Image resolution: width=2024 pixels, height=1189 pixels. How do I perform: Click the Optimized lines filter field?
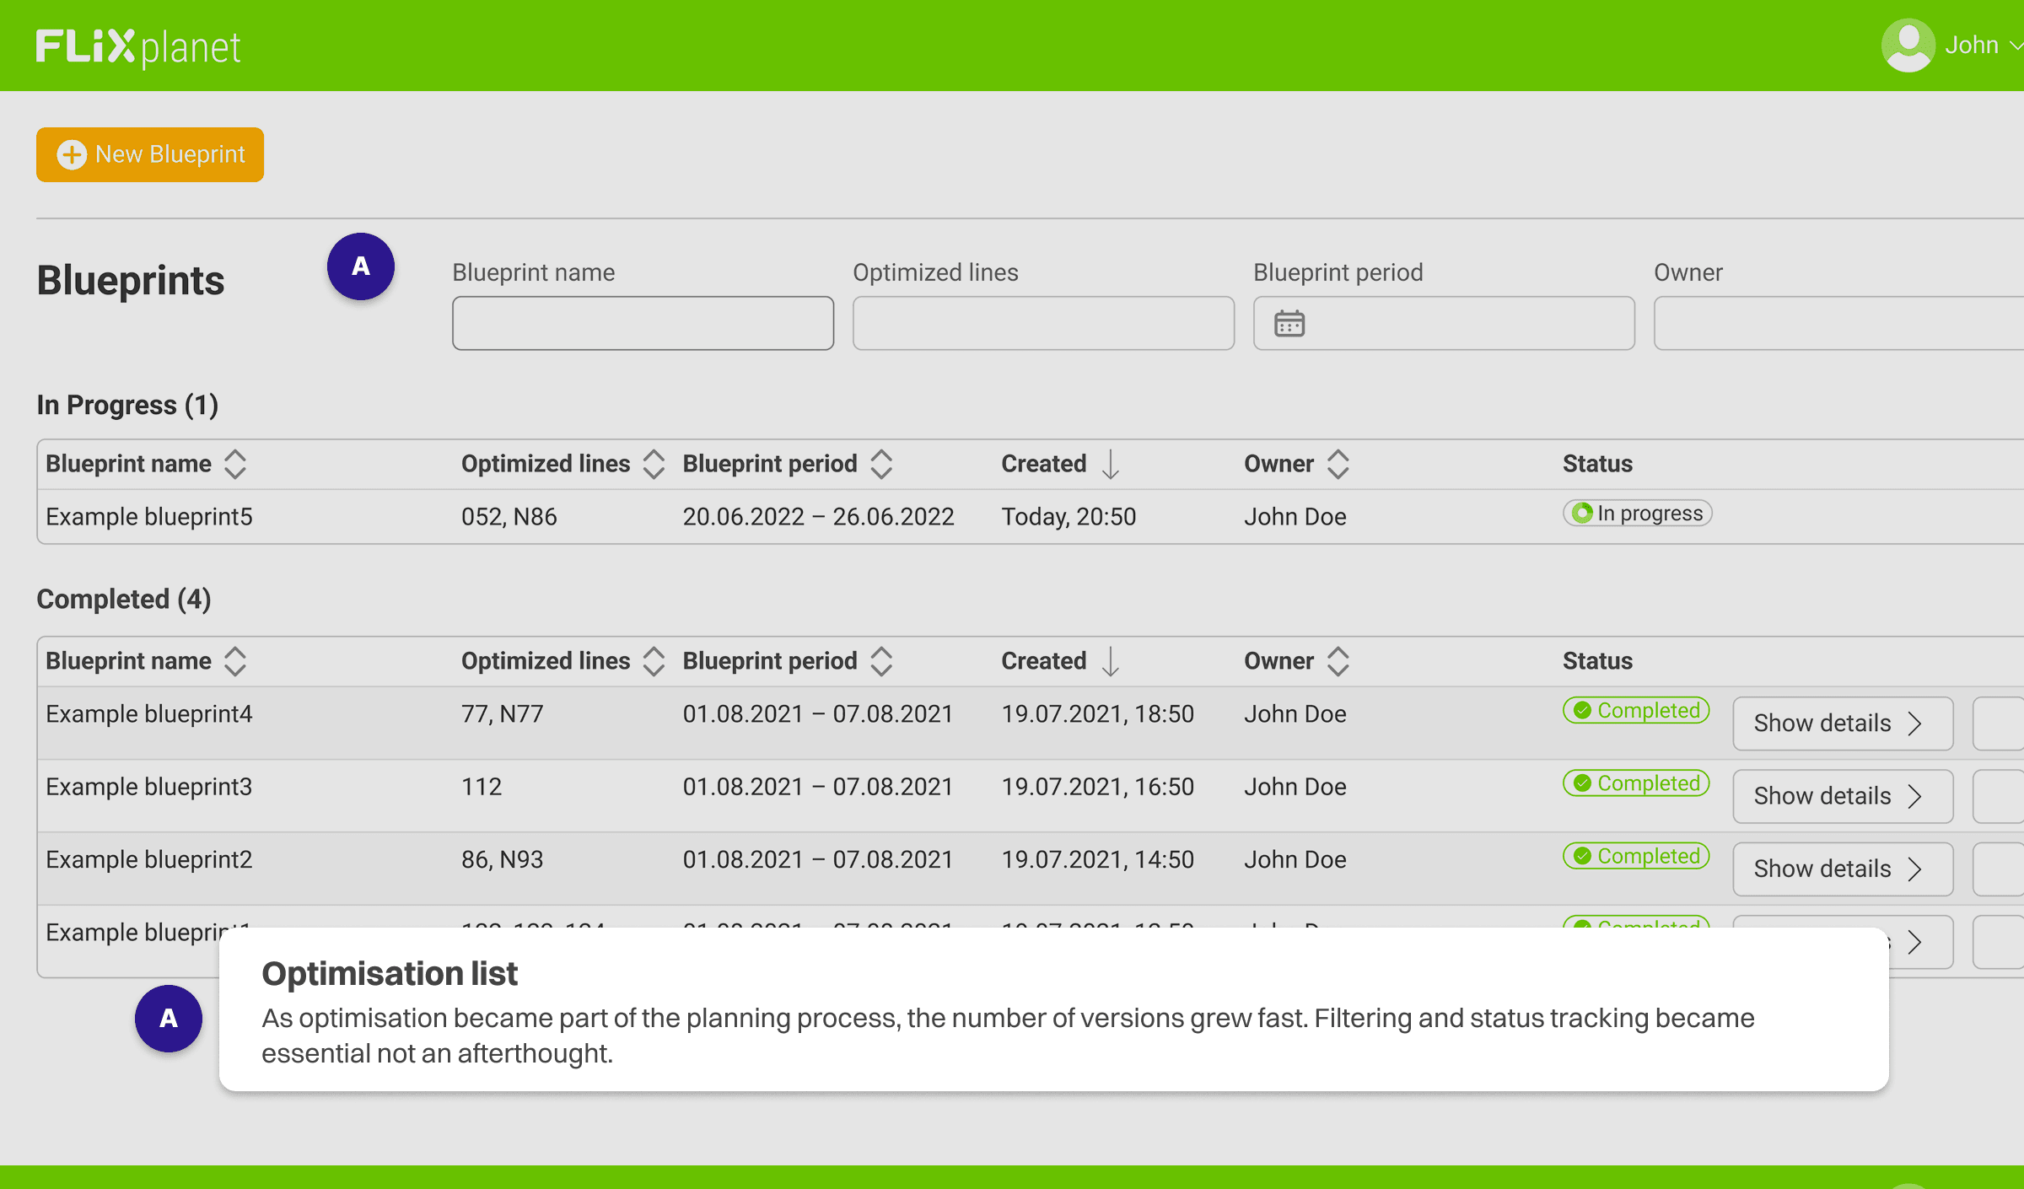(1043, 323)
